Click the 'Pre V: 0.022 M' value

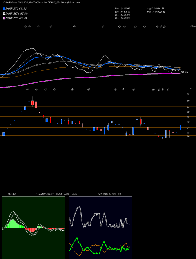(156, 12)
